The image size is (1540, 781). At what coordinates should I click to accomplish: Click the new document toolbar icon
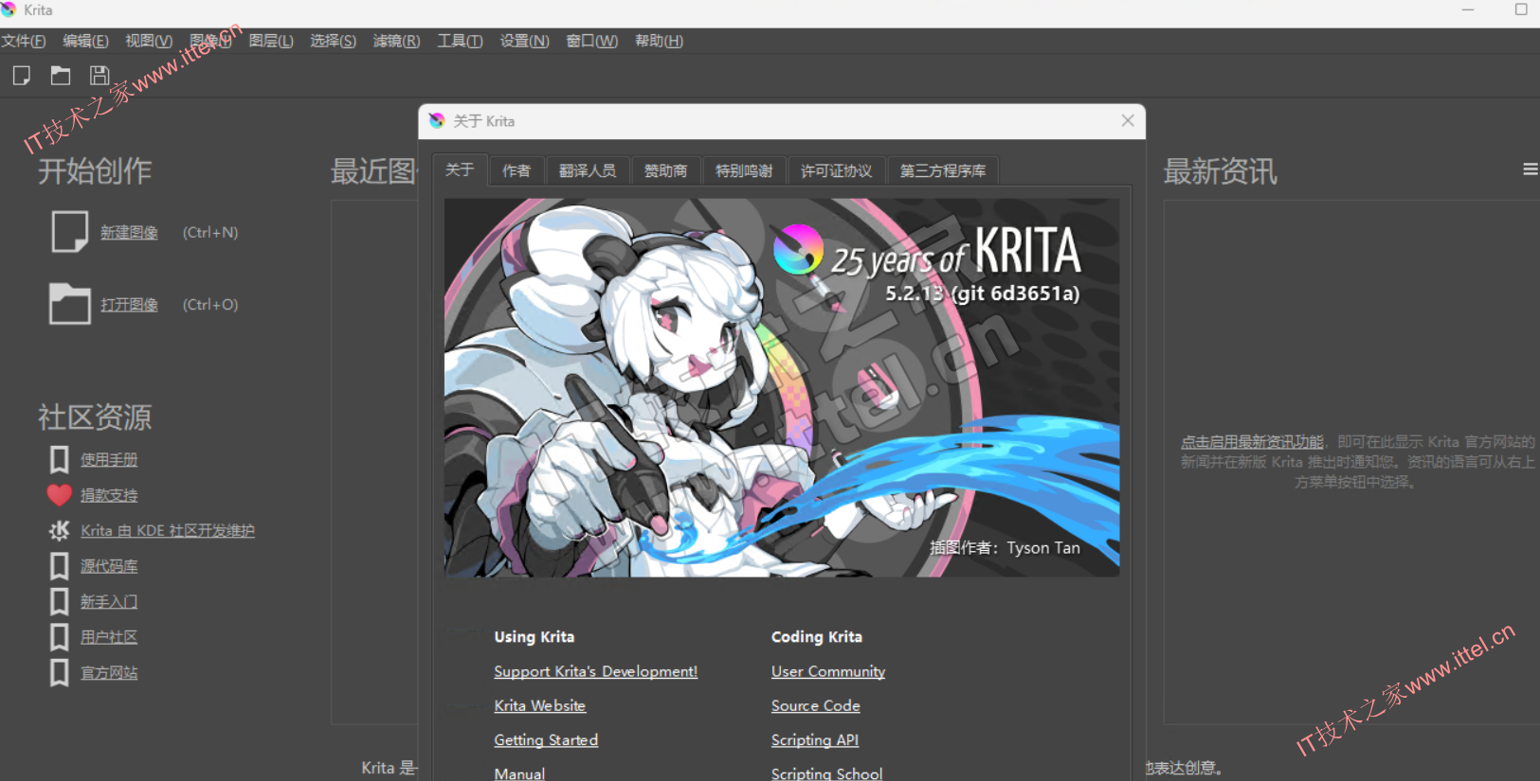point(22,76)
